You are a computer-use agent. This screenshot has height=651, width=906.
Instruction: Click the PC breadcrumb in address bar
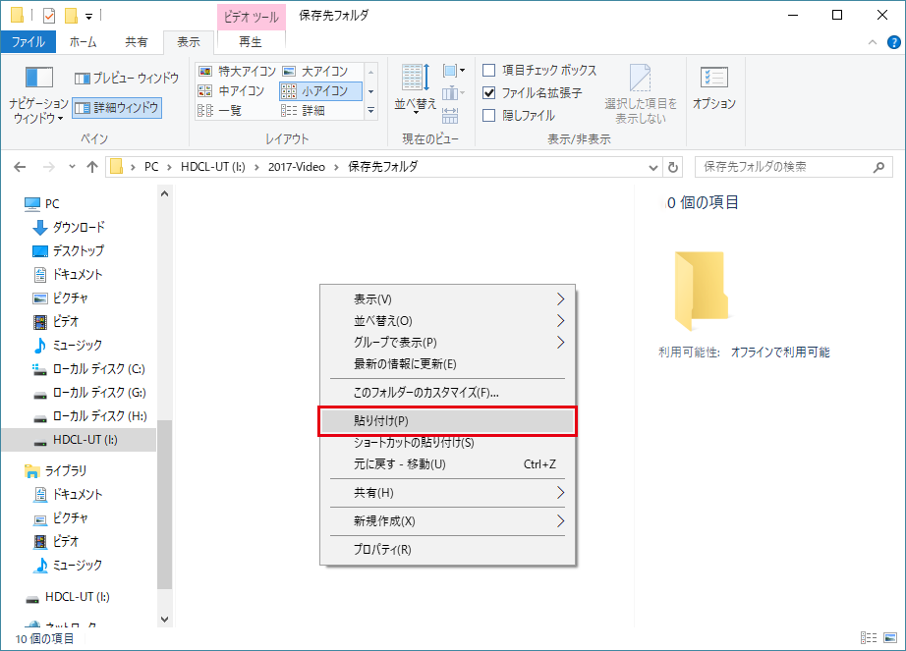[x=151, y=167]
